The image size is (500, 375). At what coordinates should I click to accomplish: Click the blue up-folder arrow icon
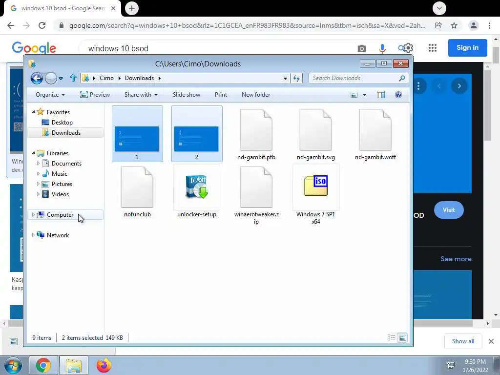tap(73, 78)
